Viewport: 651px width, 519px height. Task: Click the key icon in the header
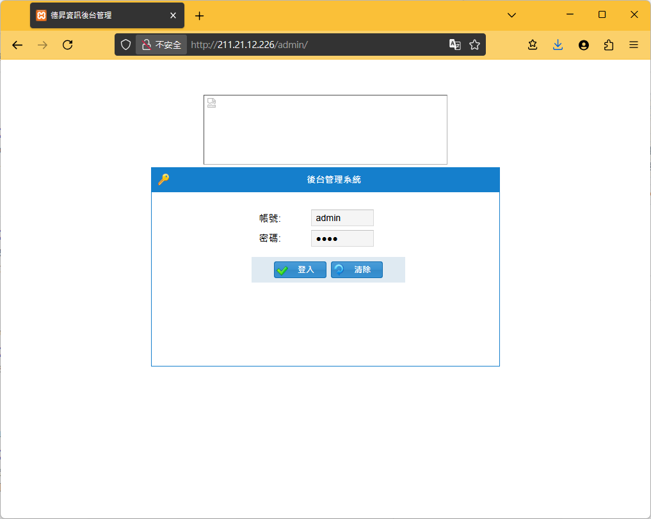tap(164, 179)
